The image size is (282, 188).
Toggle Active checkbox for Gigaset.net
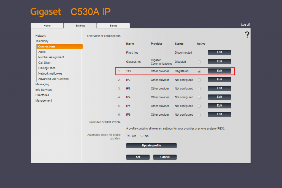[x=199, y=62]
